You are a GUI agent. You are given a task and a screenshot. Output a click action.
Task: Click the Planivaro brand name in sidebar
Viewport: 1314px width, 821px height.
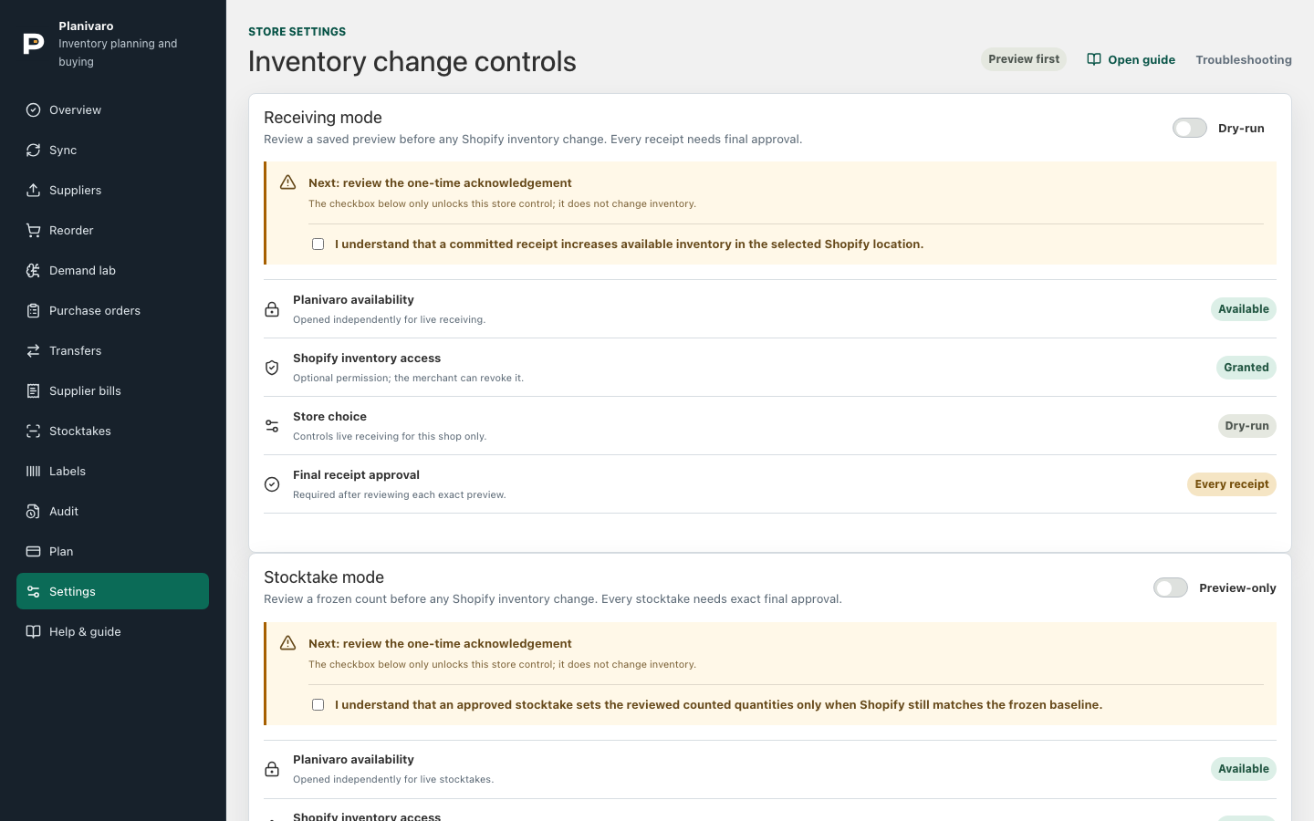(86, 26)
